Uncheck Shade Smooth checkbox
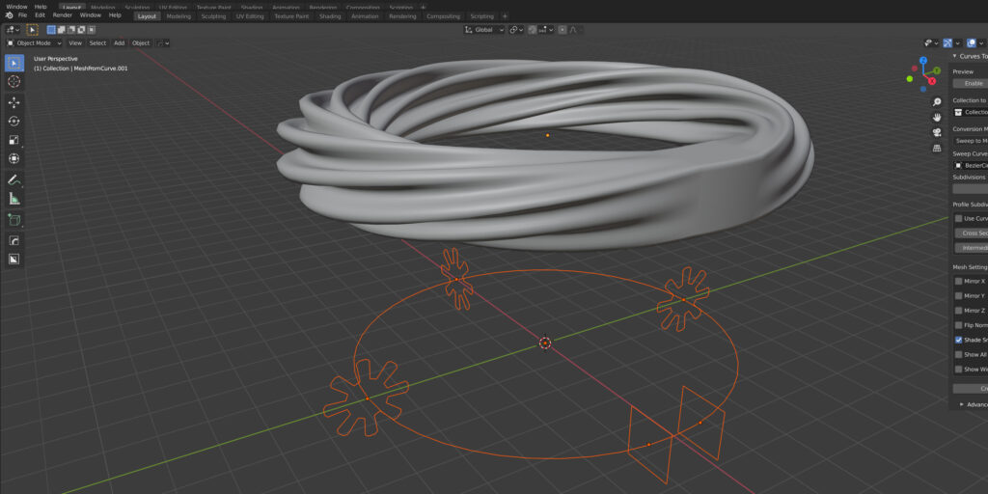988x494 pixels. [958, 340]
